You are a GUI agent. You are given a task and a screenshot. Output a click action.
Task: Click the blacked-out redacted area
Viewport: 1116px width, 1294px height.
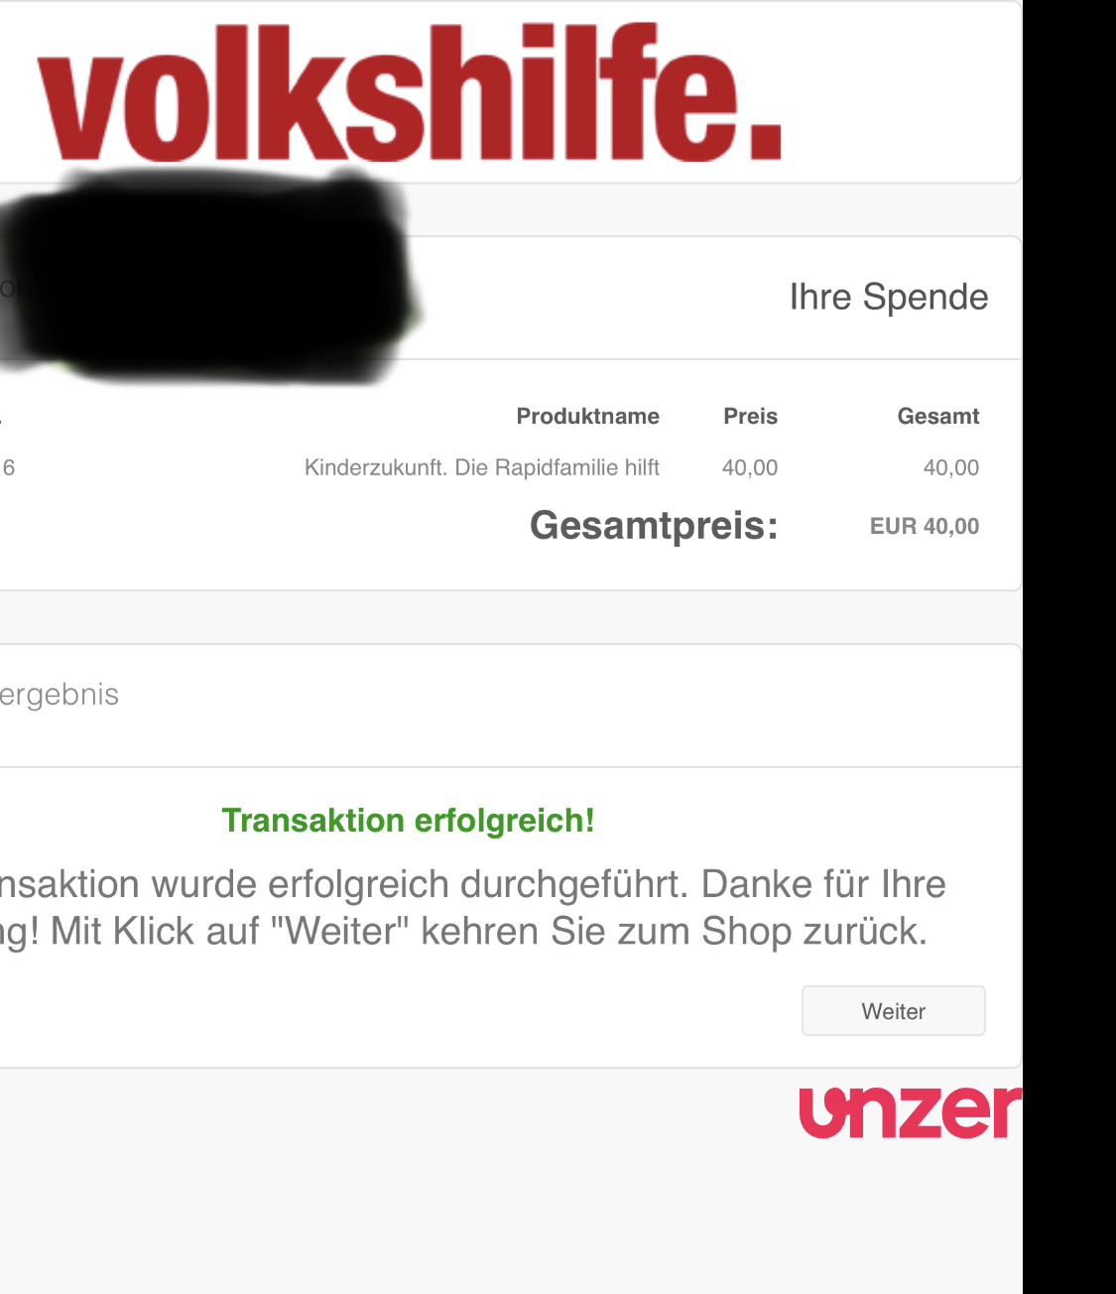[208, 278]
